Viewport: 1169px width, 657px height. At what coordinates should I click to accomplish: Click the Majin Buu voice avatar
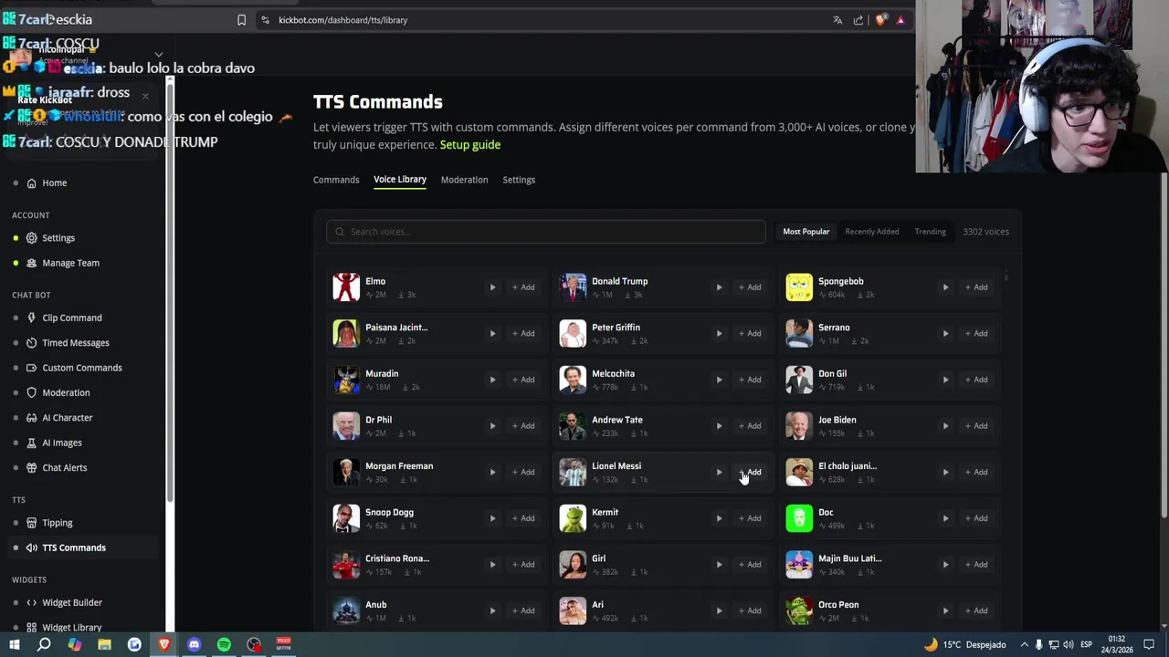tap(799, 564)
